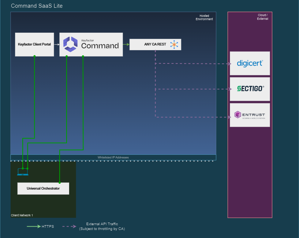Click the Whitelisted IP Addresses bar
Screen dimensions: 299x238
point(113,157)
